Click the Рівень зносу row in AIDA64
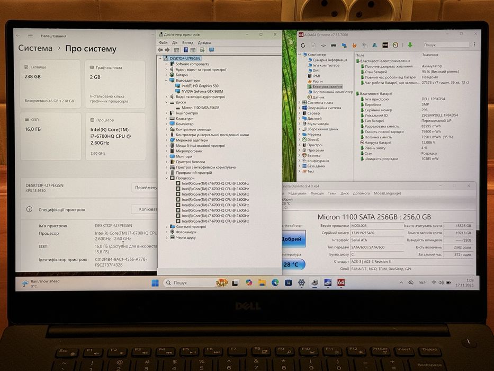 416,148
